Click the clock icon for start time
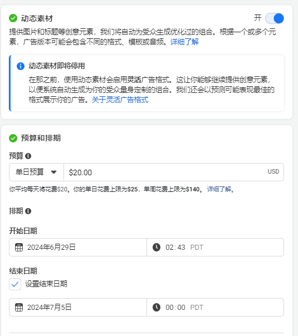Image resolution: width=298 pixels, height=336 pixels. click(157, 248)
